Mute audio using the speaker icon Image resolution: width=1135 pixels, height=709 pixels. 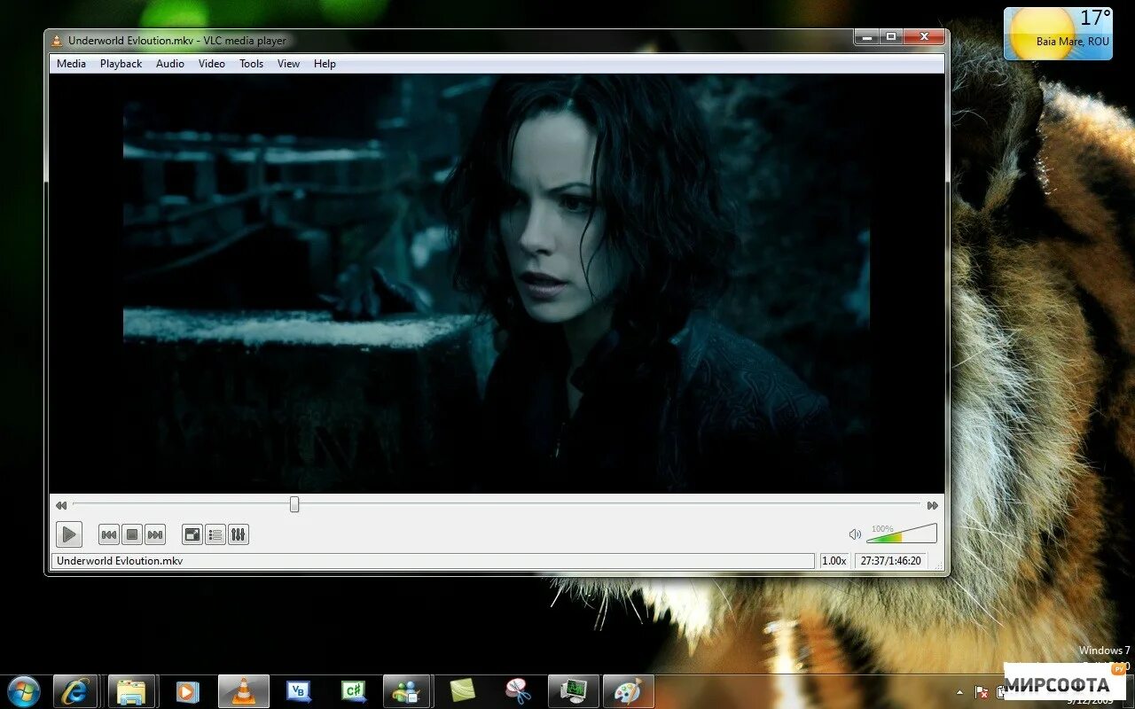855,534
